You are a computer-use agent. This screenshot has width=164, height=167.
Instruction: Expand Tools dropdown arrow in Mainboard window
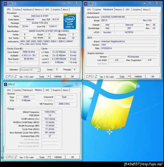(x=129, y=77)
